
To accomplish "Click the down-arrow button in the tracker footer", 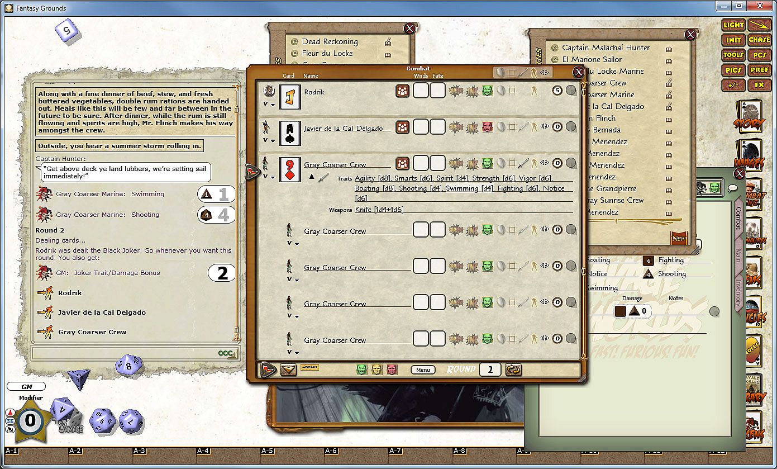I will pyautogui.click(x=288, y=369).
